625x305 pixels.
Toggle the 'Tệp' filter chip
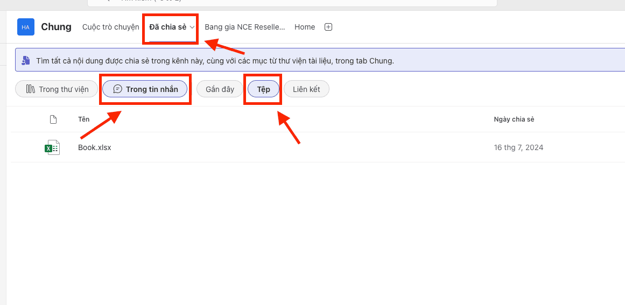pos(263,89)
